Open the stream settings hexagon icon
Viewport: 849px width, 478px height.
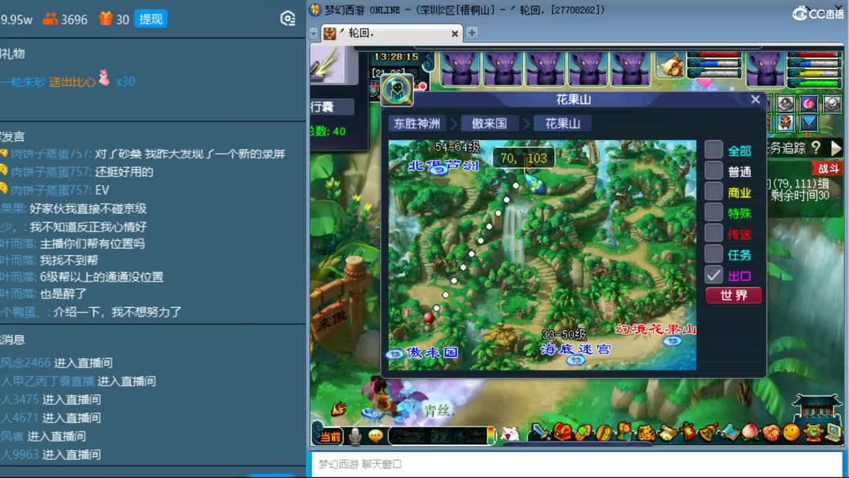click(x=288, y=19)
